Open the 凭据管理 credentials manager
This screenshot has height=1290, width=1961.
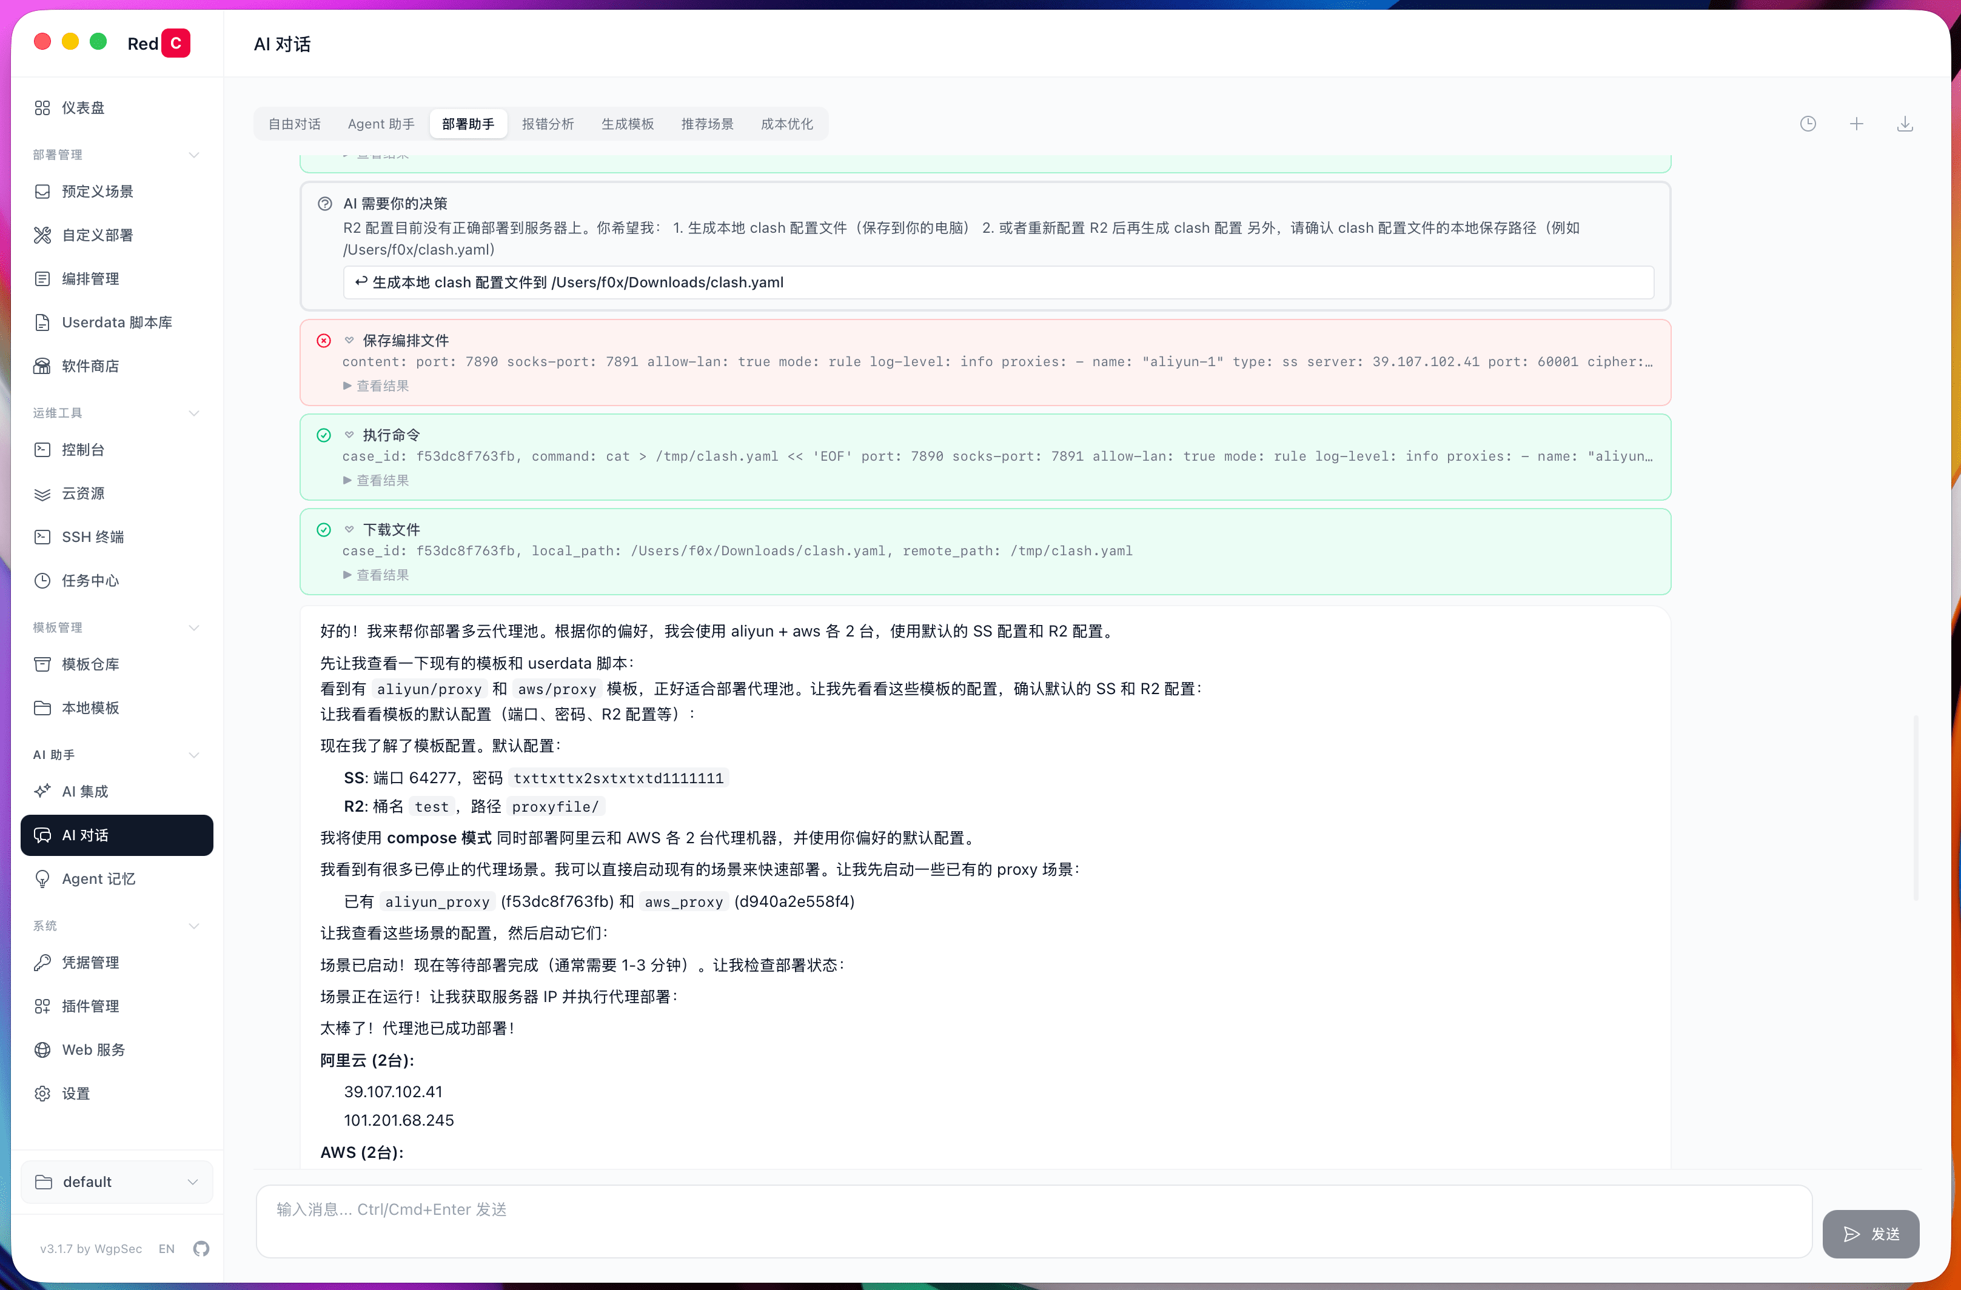pyautogui.click(x=90, y=962)
